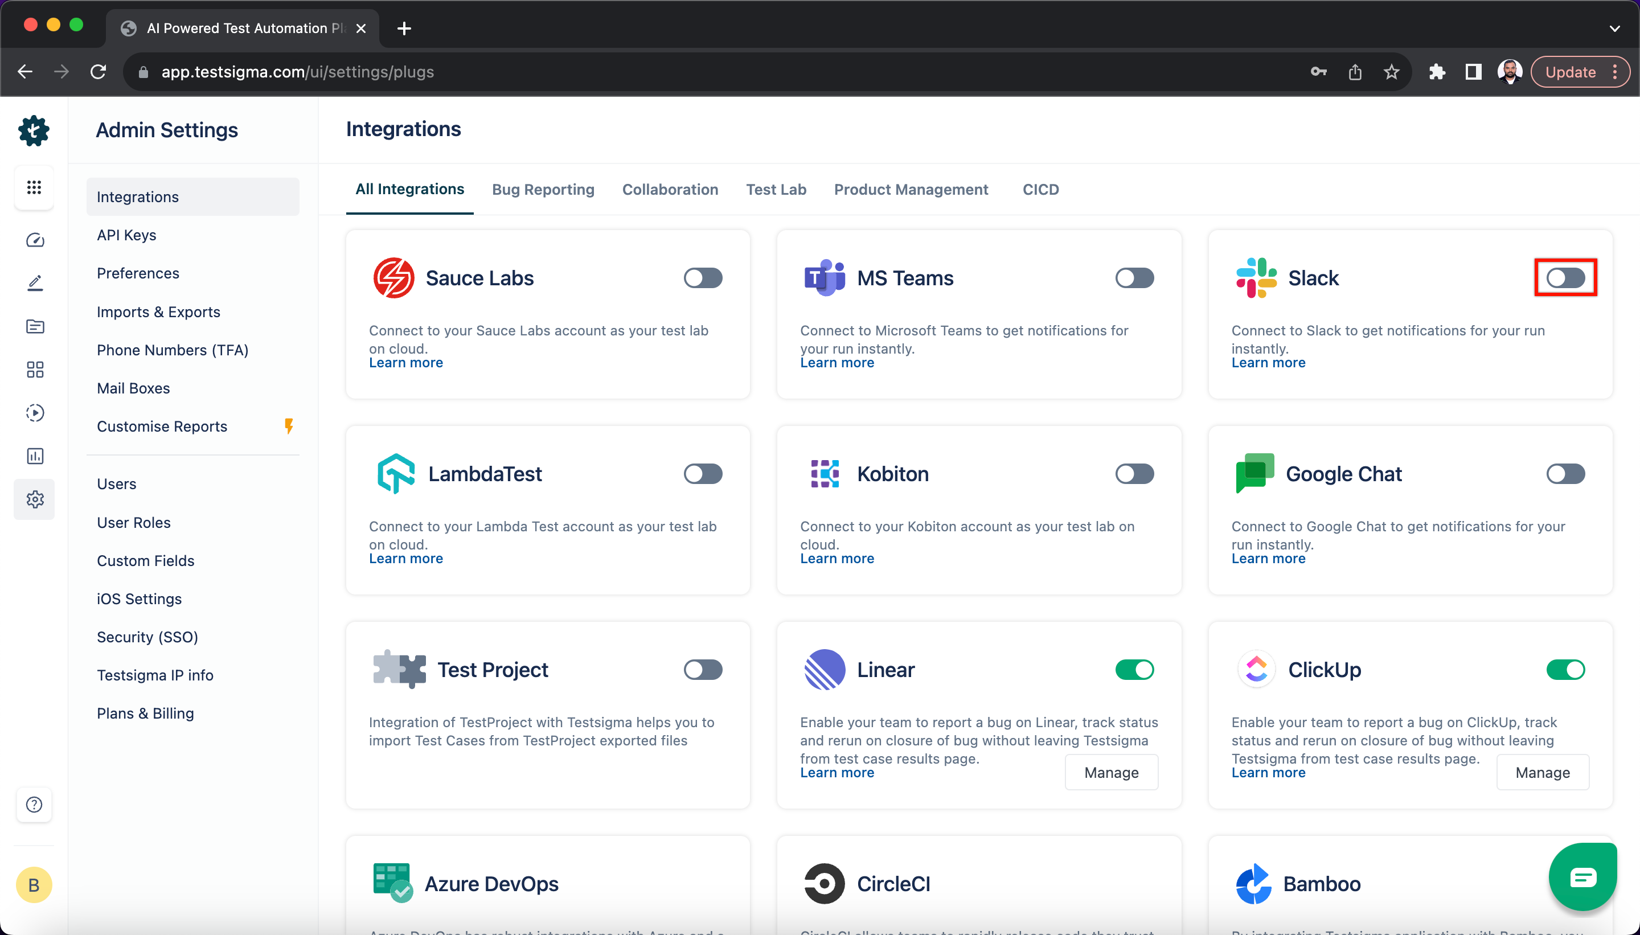Open the browser extensions puzzle icon

point(1437,72)
